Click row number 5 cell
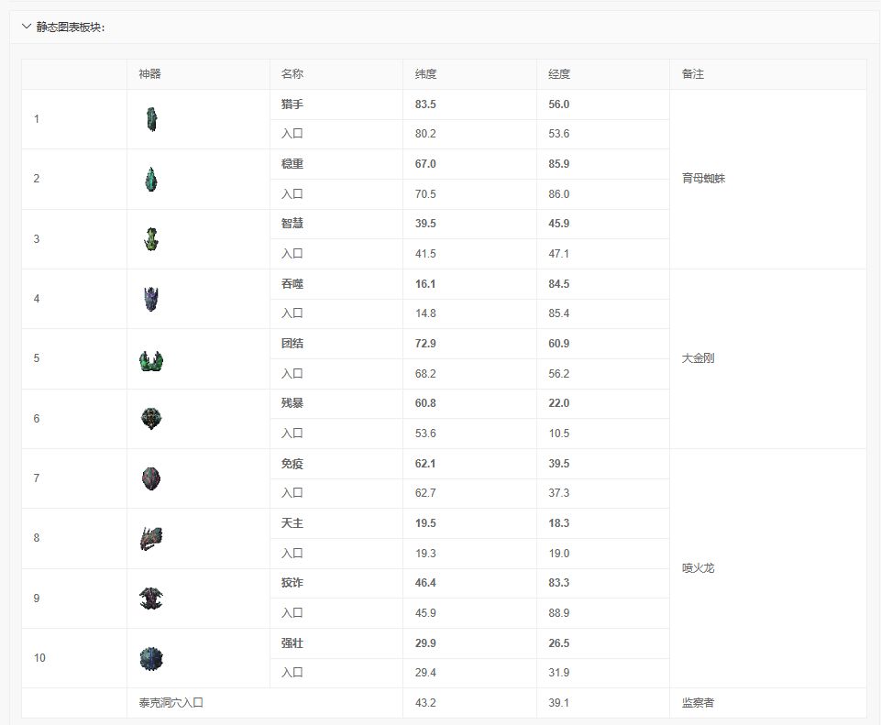The height and width of the screenshot is (725, 881). 74,359
